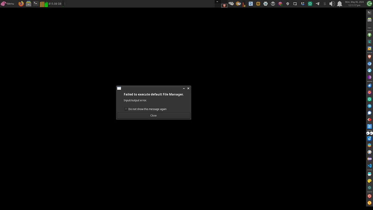Screen dimensions: 373x210
Task: Click the weather clouds icon in the tray
Action: click(x=231, y=3)
